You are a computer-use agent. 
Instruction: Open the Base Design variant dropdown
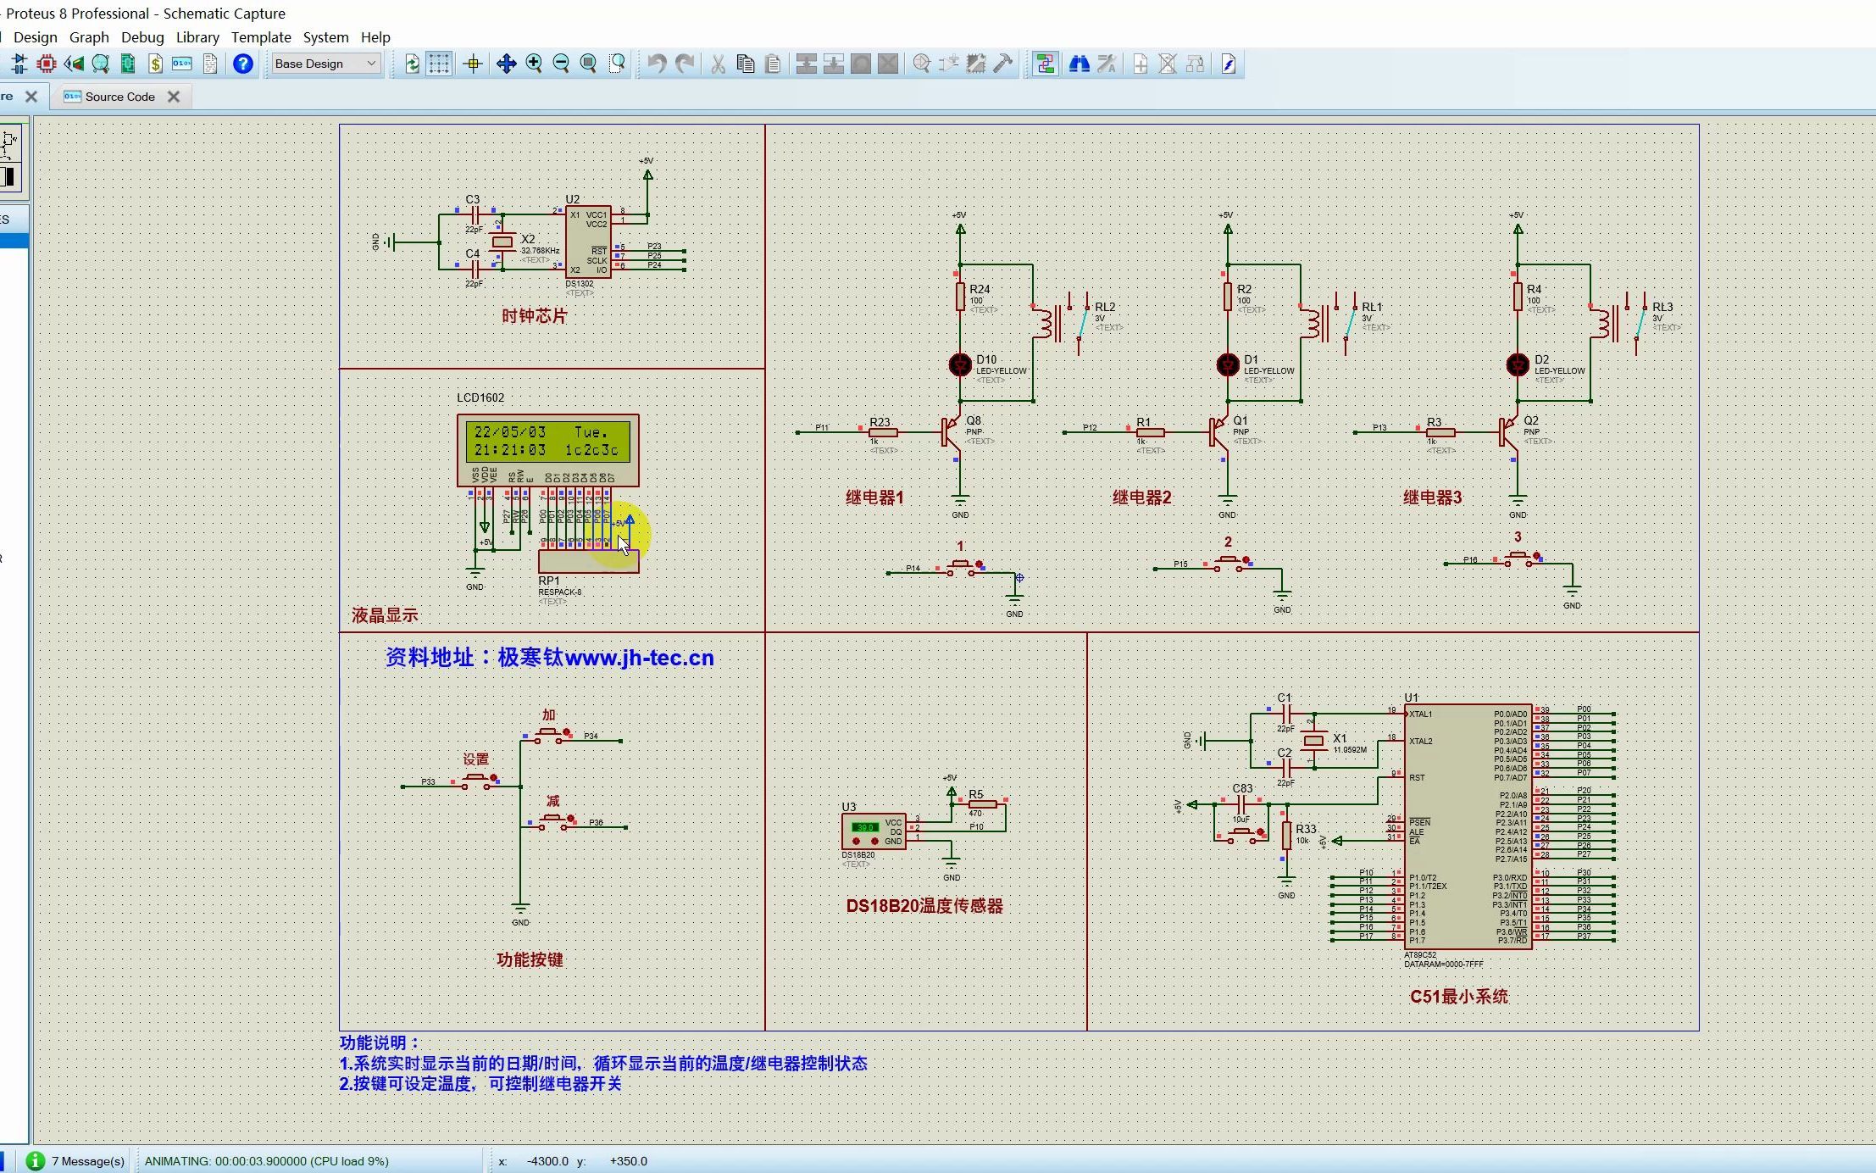coord(325,64)
